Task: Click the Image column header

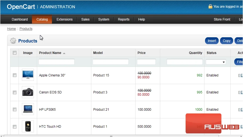Action: click(28, 53)
